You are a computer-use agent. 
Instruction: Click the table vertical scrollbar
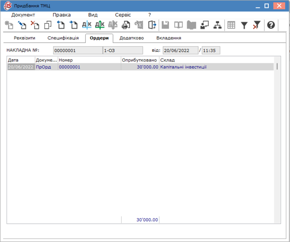coord(277,140)
